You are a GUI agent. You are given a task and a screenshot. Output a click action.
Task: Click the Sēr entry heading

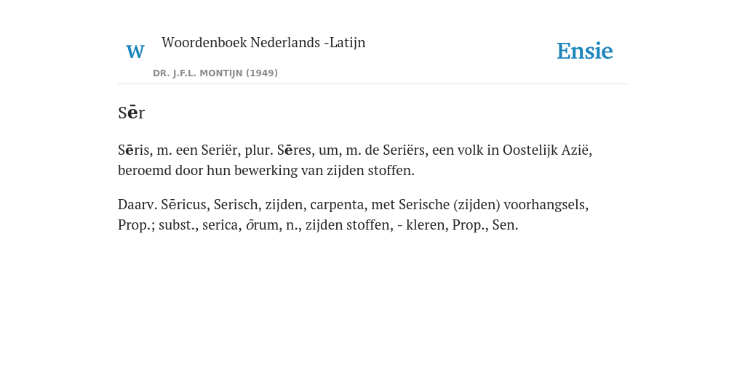(131, 113)
